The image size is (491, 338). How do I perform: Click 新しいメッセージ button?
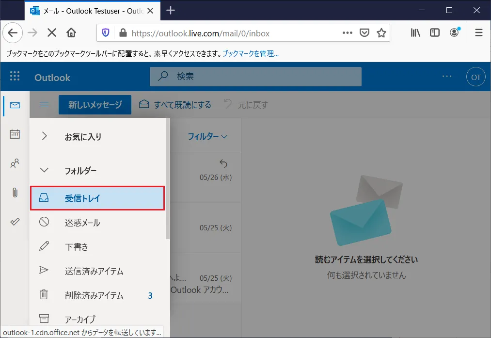pos(95,105)
